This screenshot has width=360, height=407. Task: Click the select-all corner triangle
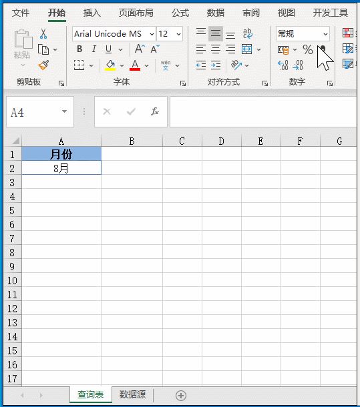coord(15,141)
